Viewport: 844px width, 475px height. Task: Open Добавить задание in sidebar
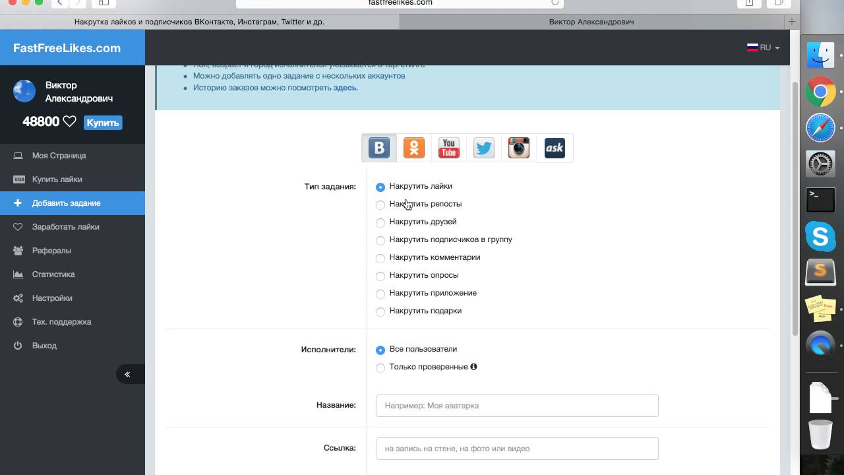[x=73, y=203]
